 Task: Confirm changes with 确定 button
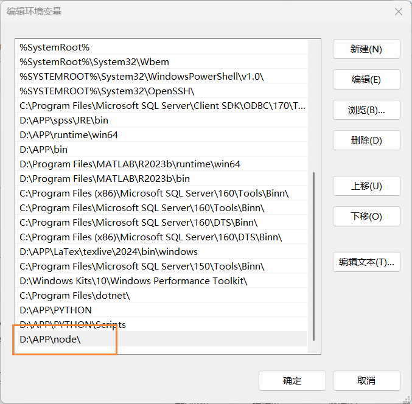(x=292, y=380)
